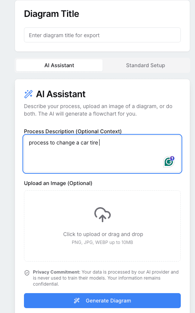Click the privacy shield icon
The image size is (195, 313).
tap(27, 273)
